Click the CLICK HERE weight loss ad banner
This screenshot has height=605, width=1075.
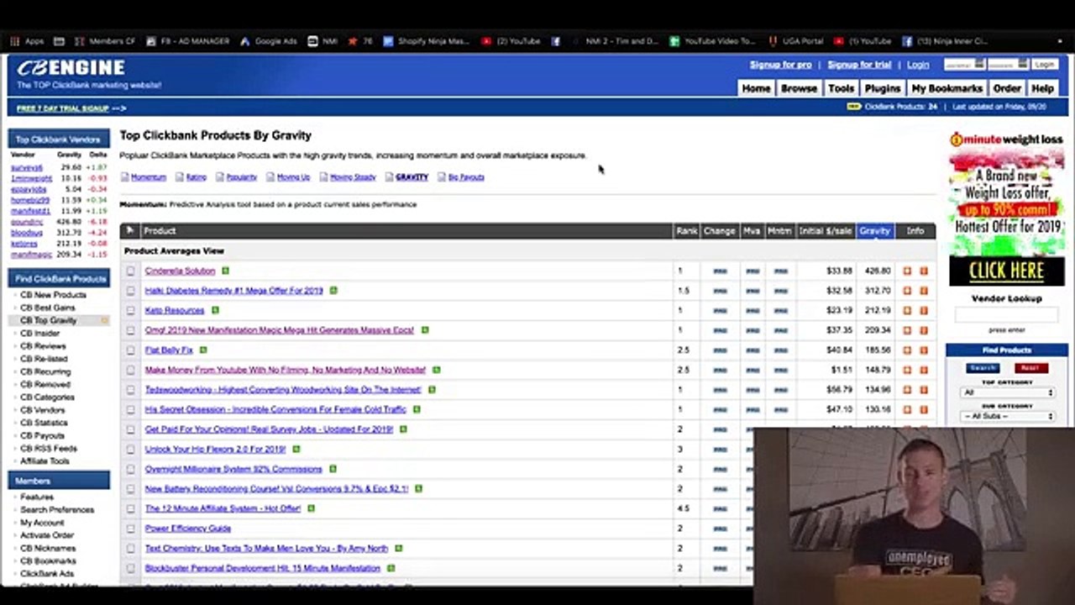coord(1006,271)
